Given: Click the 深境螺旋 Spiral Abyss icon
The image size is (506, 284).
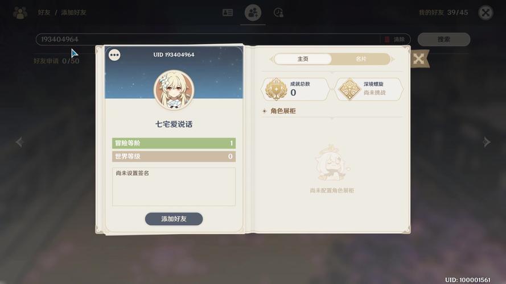Looking at the screenshot, I should [349, 89].
